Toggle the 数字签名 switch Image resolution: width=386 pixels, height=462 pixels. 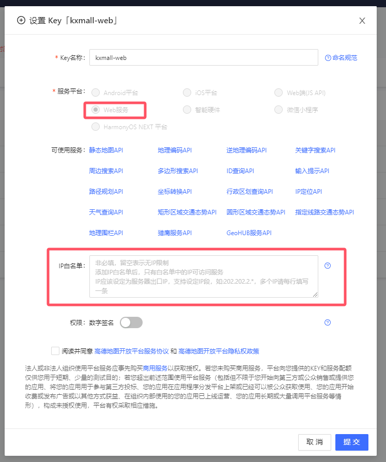point(131,322)
